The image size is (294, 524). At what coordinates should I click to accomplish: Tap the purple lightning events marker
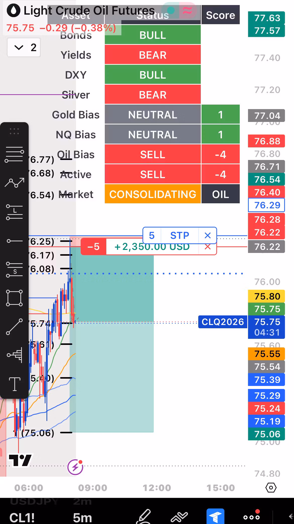pyautogui.click(x=75, y=467)
